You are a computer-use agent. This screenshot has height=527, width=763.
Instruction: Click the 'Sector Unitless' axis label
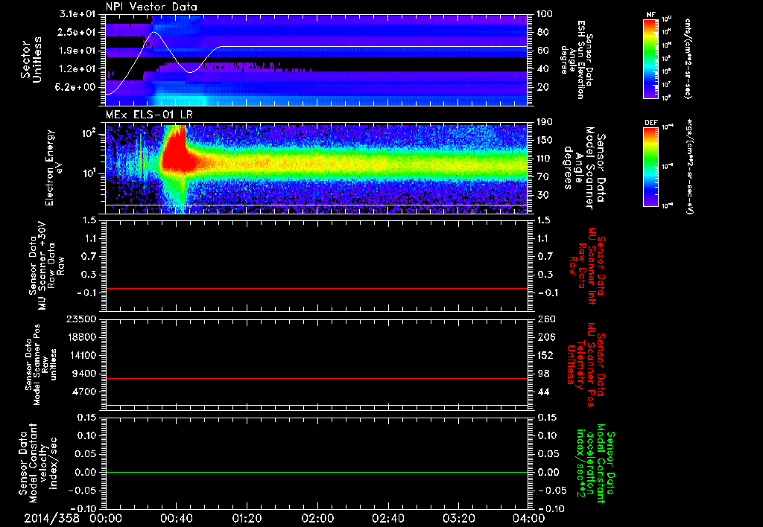pyautogui.click(x=31, y=60)
